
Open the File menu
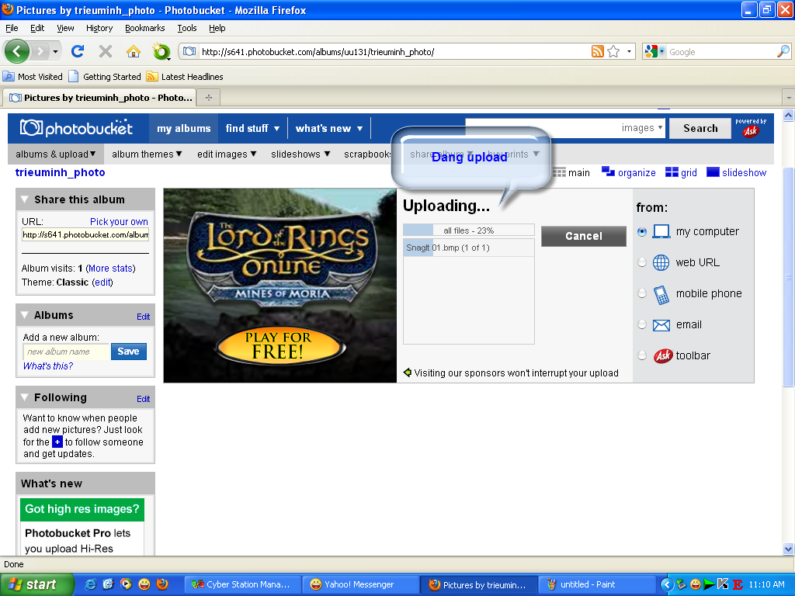point(12,28)
